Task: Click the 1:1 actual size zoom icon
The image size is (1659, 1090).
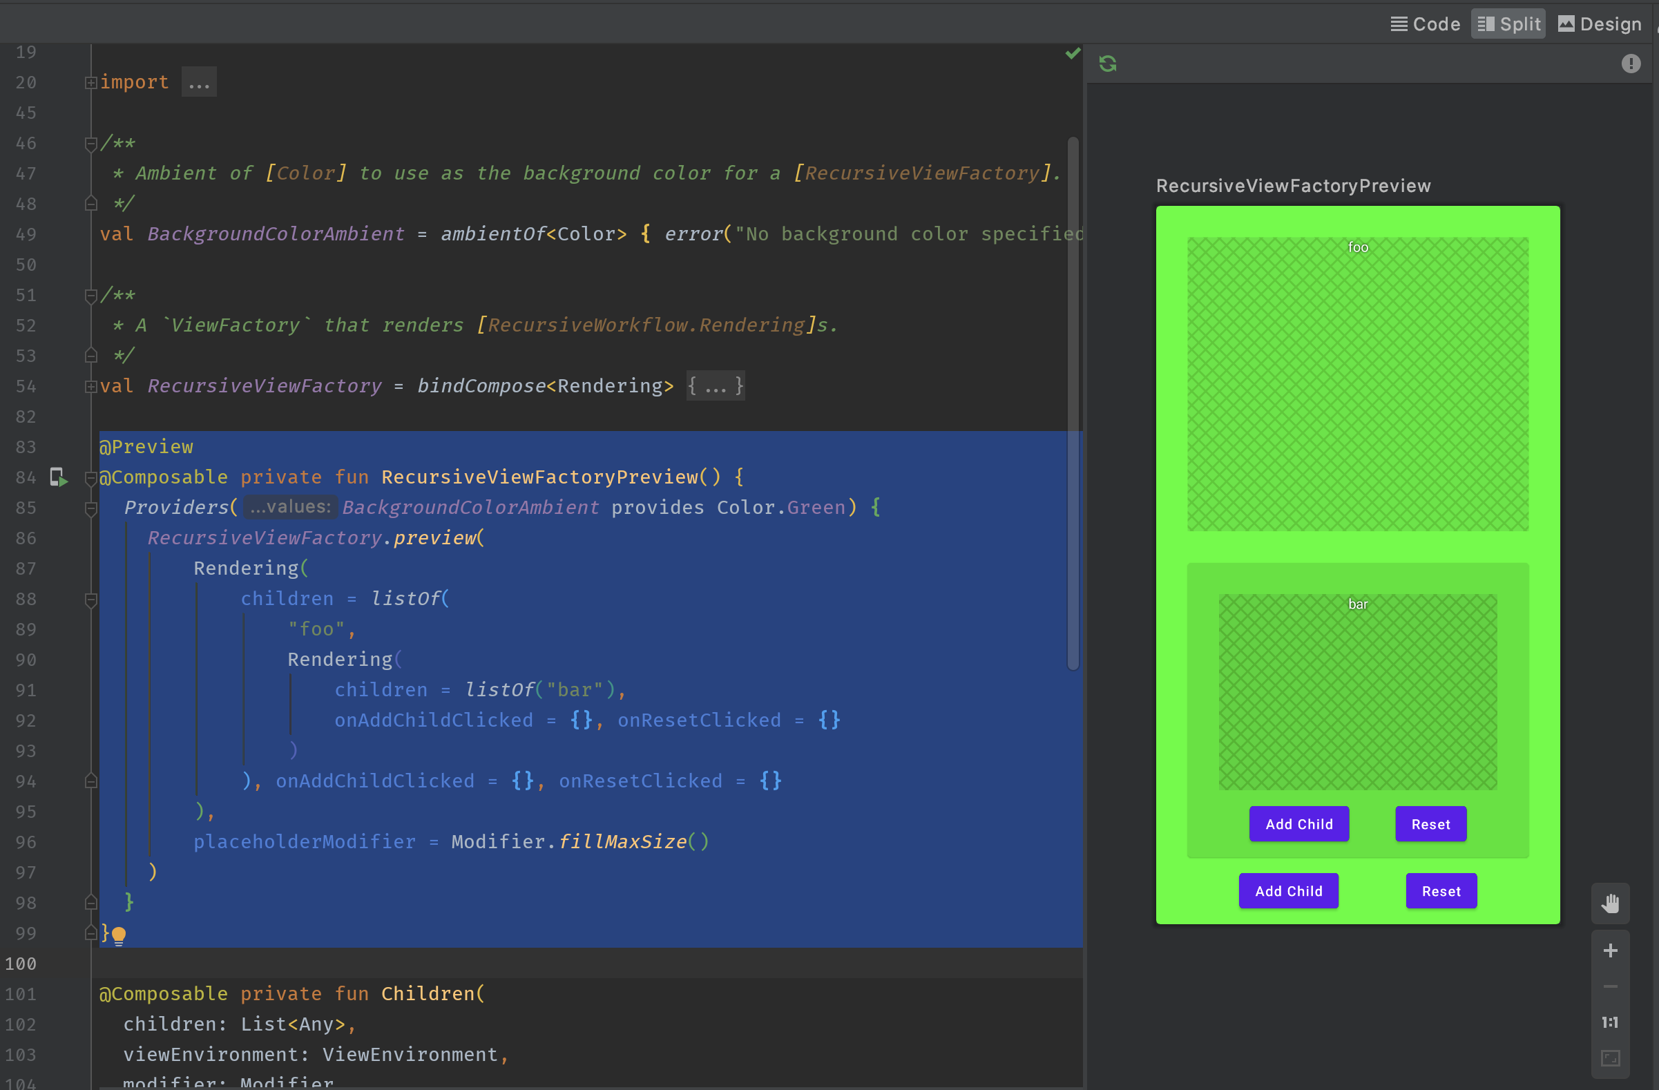Action: (1609, 1022)
